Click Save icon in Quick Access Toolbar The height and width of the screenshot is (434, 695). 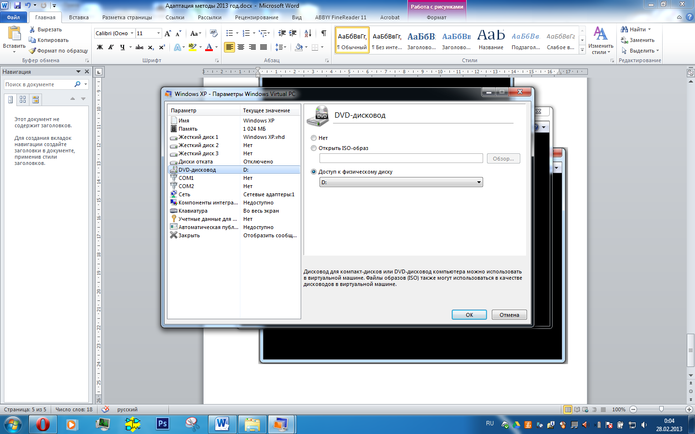17,5
